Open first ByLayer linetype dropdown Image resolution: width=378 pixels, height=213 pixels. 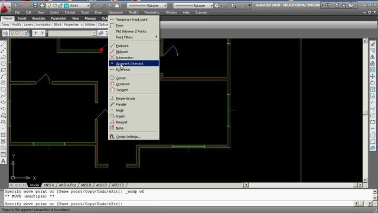[x=165, y=5]
